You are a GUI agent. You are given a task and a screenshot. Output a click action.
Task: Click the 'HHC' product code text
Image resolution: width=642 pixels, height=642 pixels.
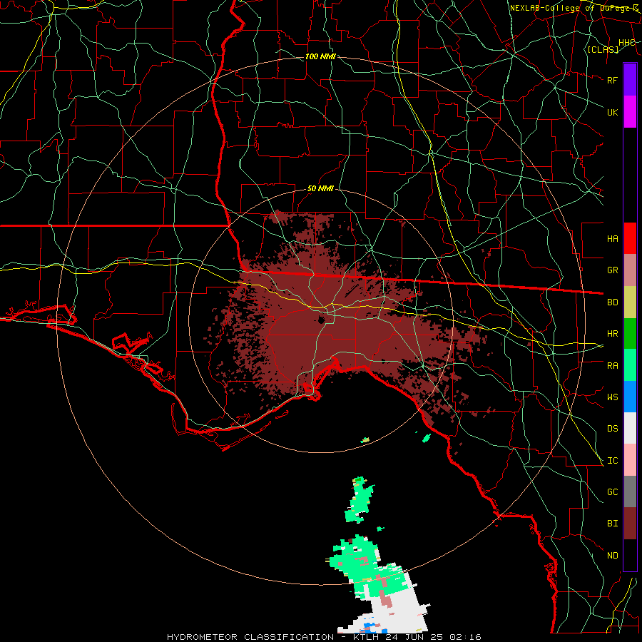(x=627, y=43)
